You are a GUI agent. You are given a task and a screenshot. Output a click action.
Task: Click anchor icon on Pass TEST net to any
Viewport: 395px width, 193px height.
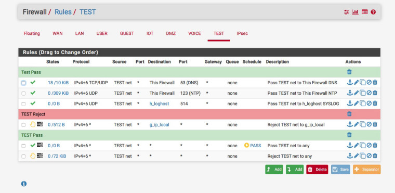(350, 145)
